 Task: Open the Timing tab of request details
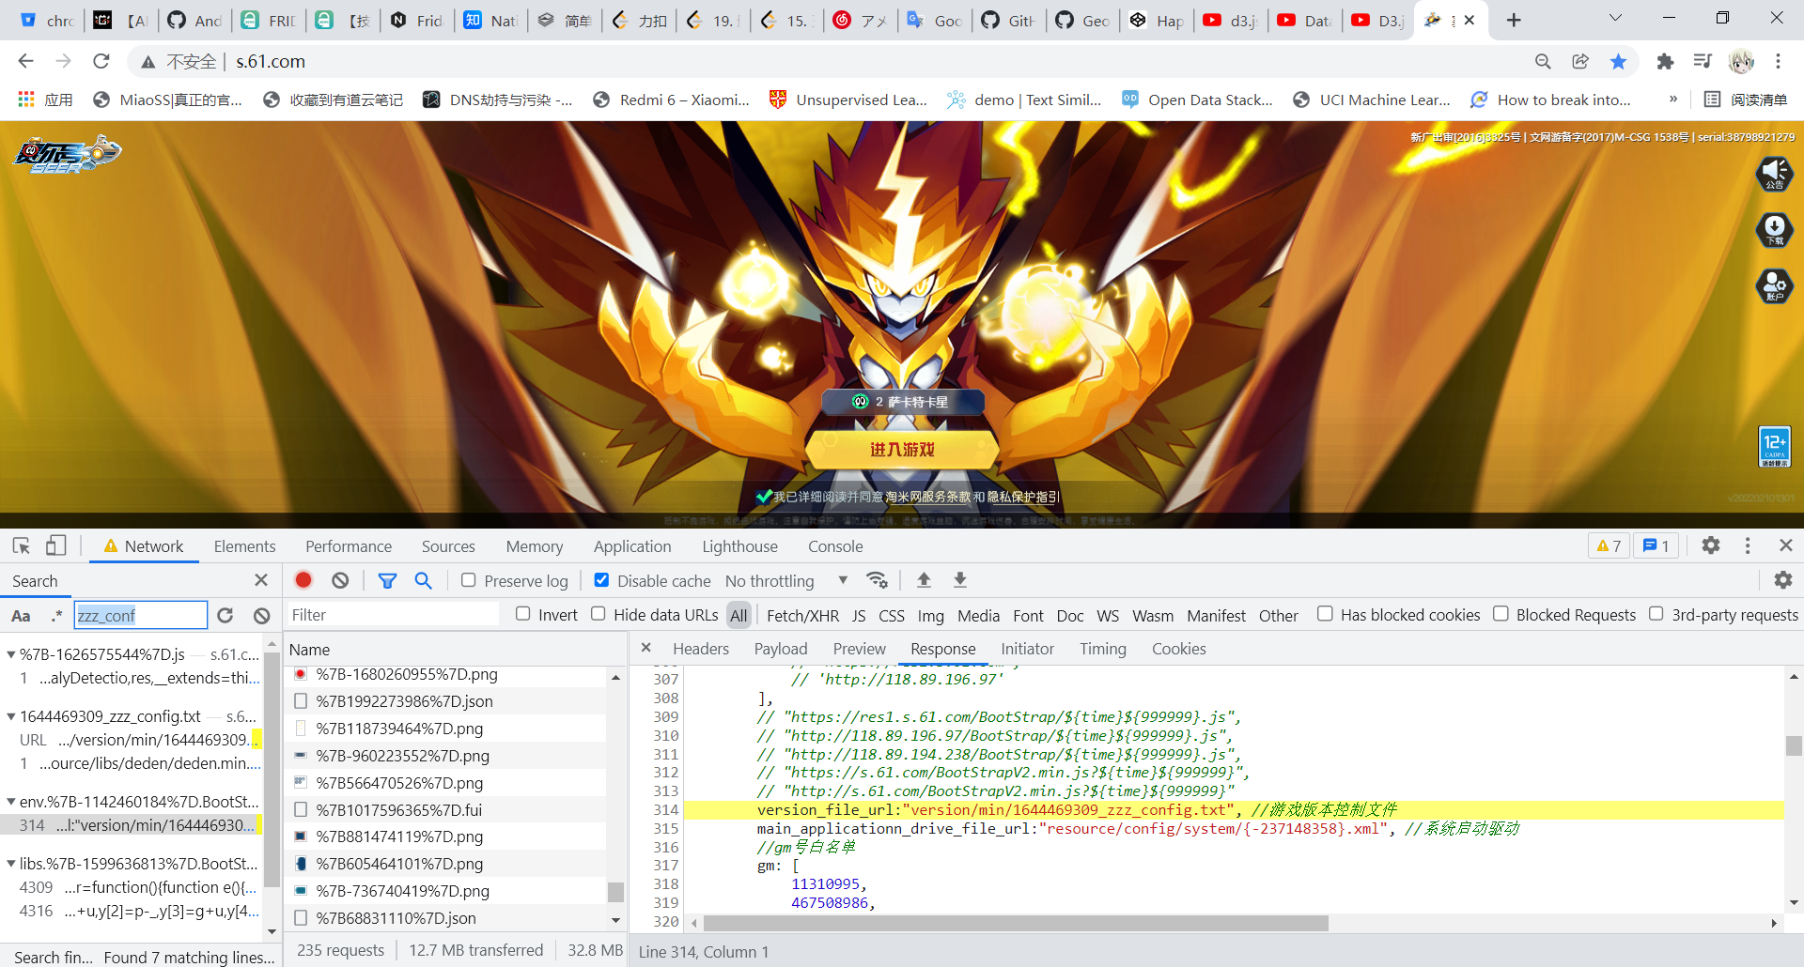[x=1103, y=649]
